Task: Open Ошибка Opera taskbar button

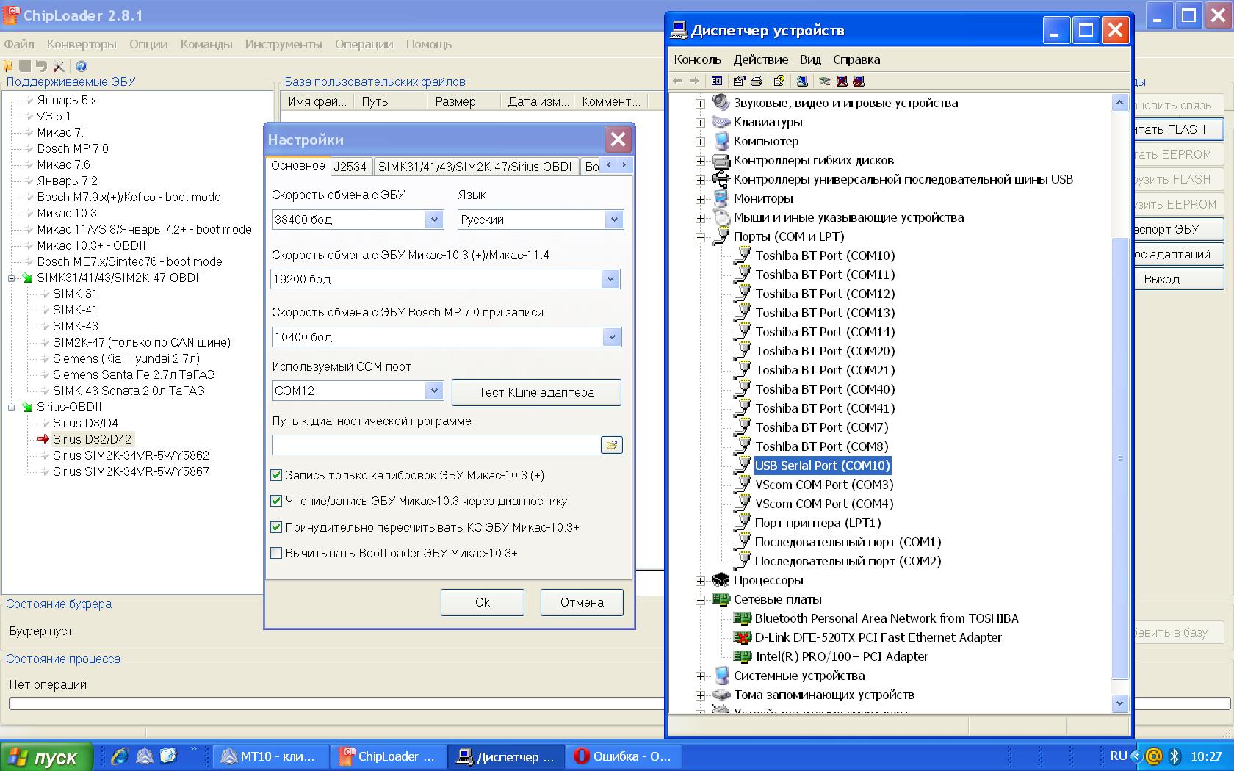Action: click(x=623, y=756)
